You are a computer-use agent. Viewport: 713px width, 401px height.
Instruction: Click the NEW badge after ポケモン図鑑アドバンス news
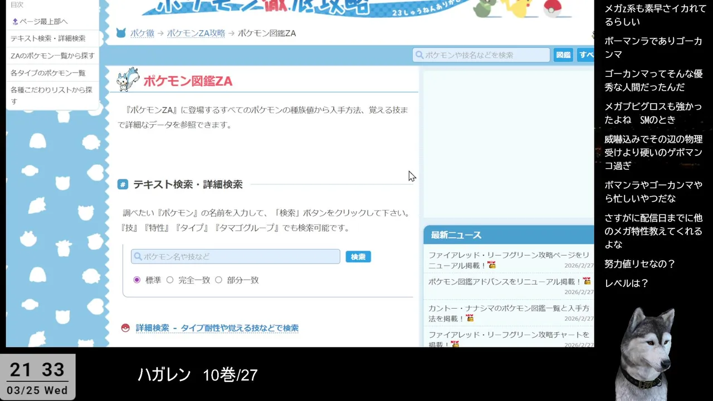587,281
